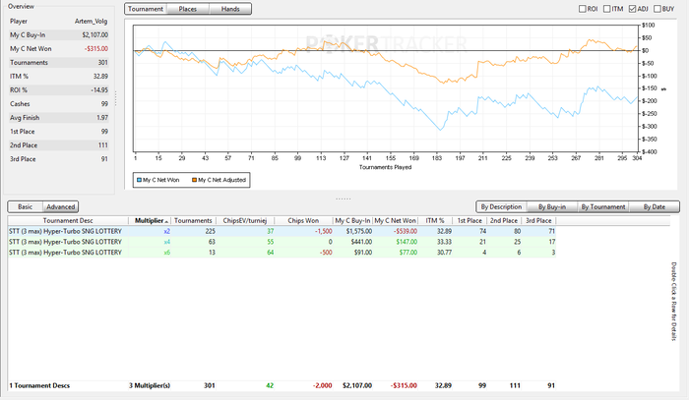
Task: Select the Advanced report tab
Action: [x=60, y=206]
